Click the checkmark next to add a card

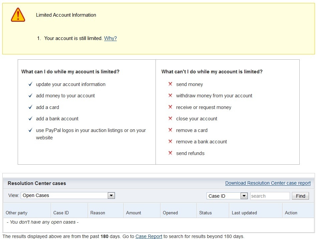click(30, 107)
